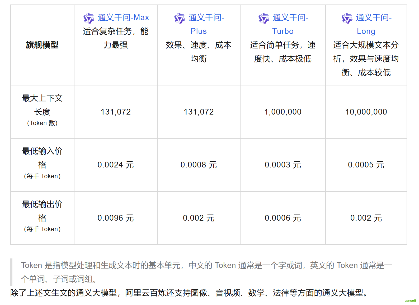Click the 131,072 value under Max
The image size is (419, 305).
(116, 112)
